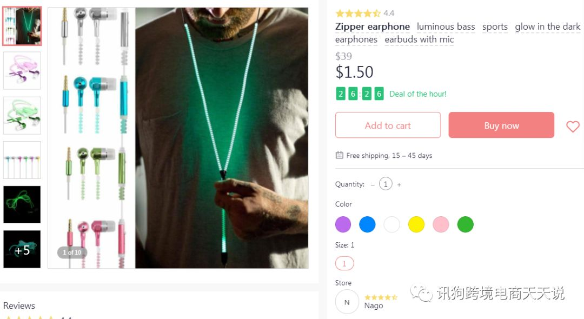Click the shipping calendar icon
Image resolution: width=584 pixels, height=319 pixels.
tap(339, 155)
